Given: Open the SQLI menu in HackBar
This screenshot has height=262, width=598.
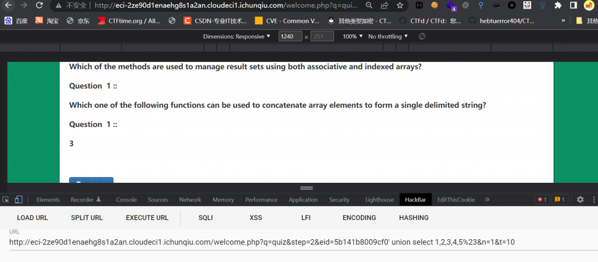Looking at the screenshot, I should coord(206,218).
